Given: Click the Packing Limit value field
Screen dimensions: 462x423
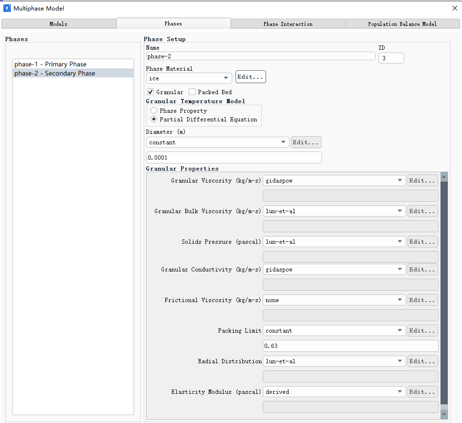Looking at the screenshot, I should coord(350,346).
